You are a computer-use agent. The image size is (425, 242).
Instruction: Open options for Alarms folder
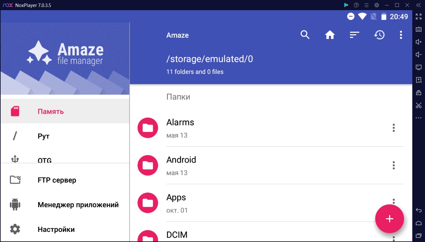coord(394,128)
